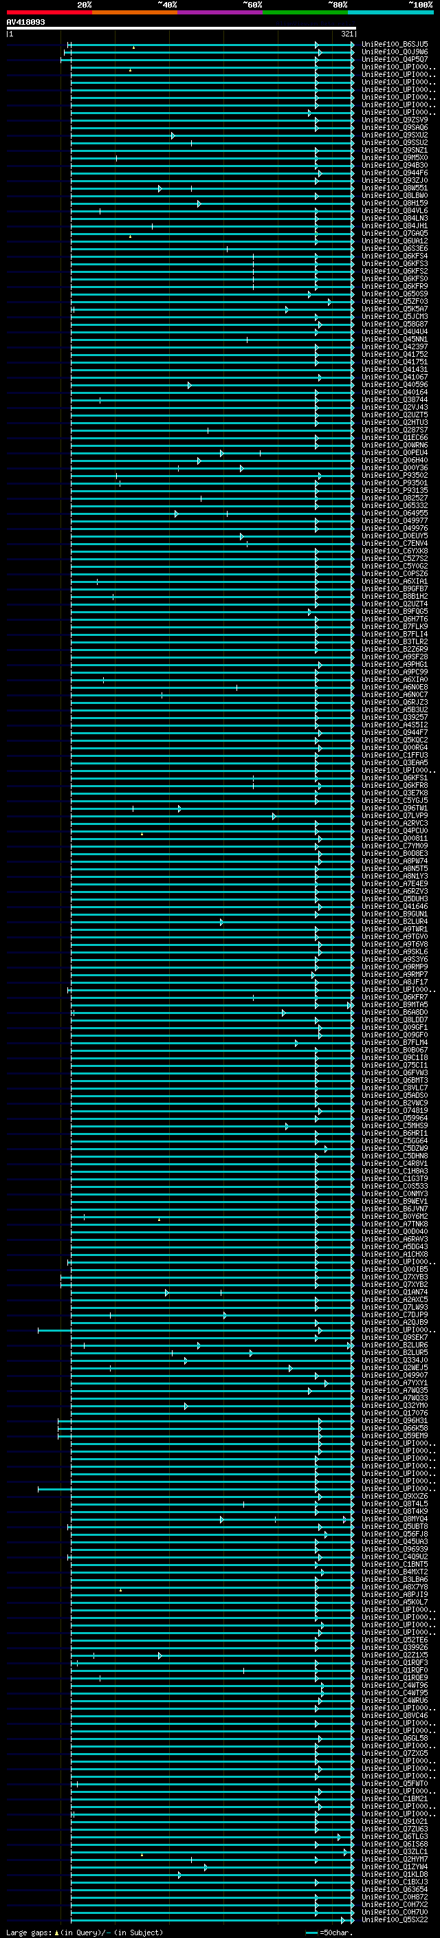Image resolution: width=440 pixels, height=1938 pixels.
Task: Select the UniRef100_Q1RQF3 label
Action: [395, 1662]
